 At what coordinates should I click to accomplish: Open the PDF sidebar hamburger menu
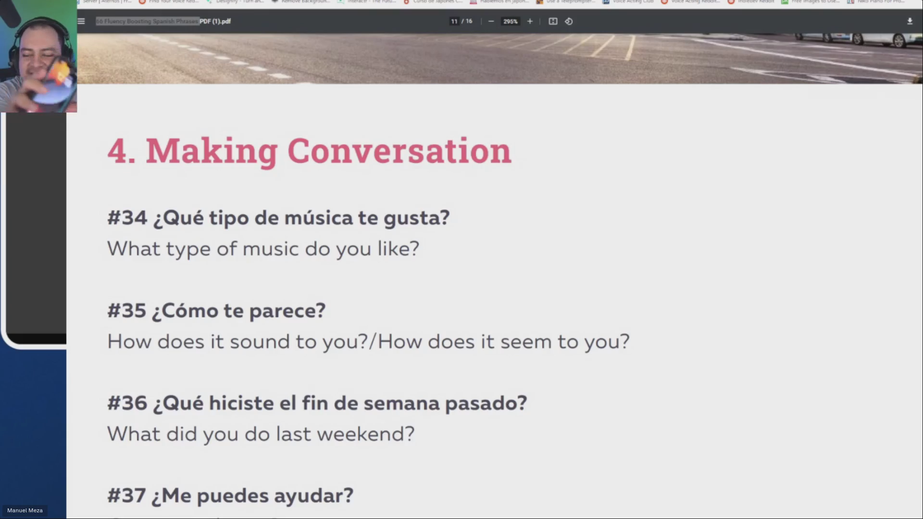(x=81, y=21)
